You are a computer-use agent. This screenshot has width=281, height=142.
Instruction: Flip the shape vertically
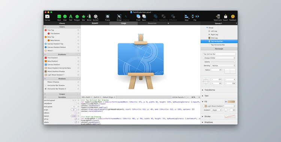coord(193,16)
